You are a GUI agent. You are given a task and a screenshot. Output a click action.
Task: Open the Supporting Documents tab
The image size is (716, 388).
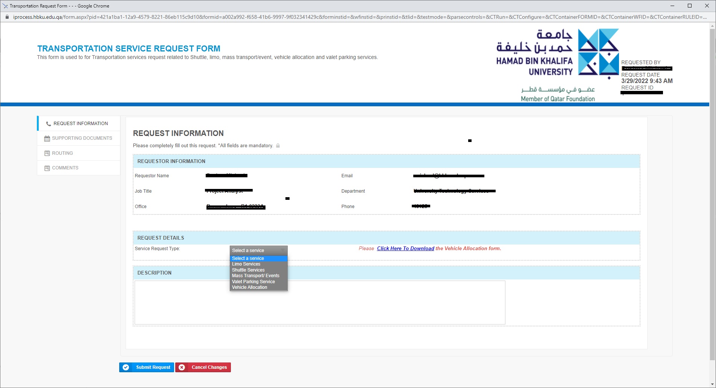point(79,138)
